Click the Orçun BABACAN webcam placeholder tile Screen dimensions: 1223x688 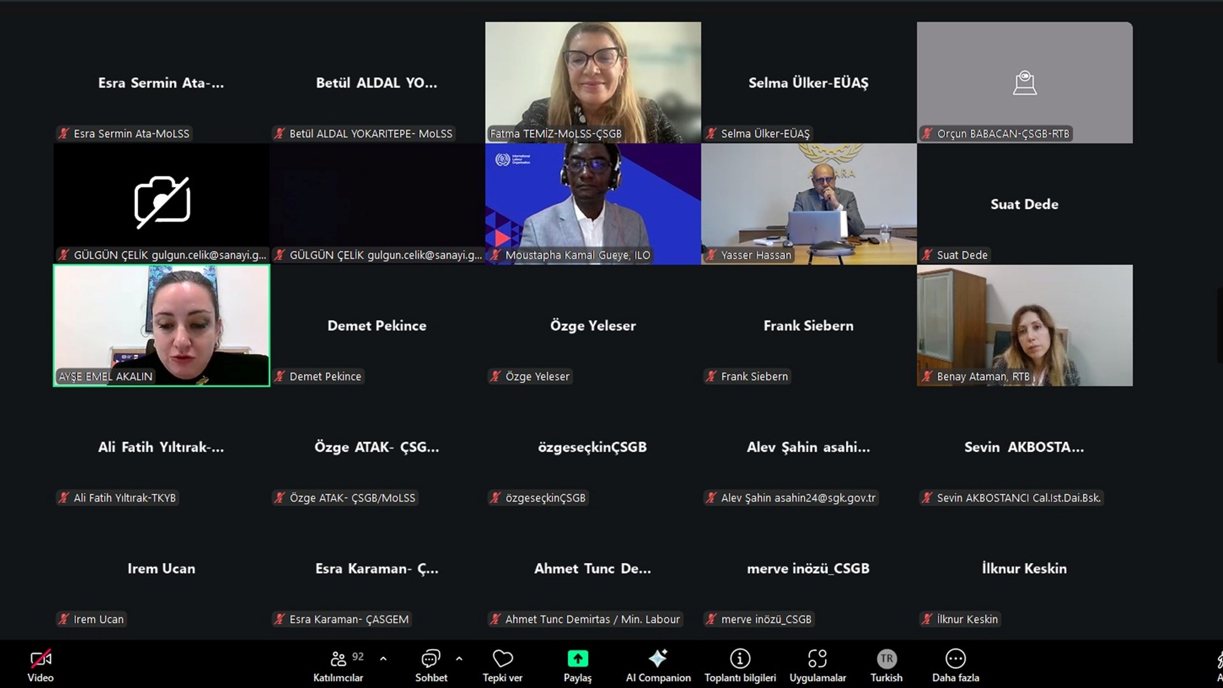coord(1024,83)
